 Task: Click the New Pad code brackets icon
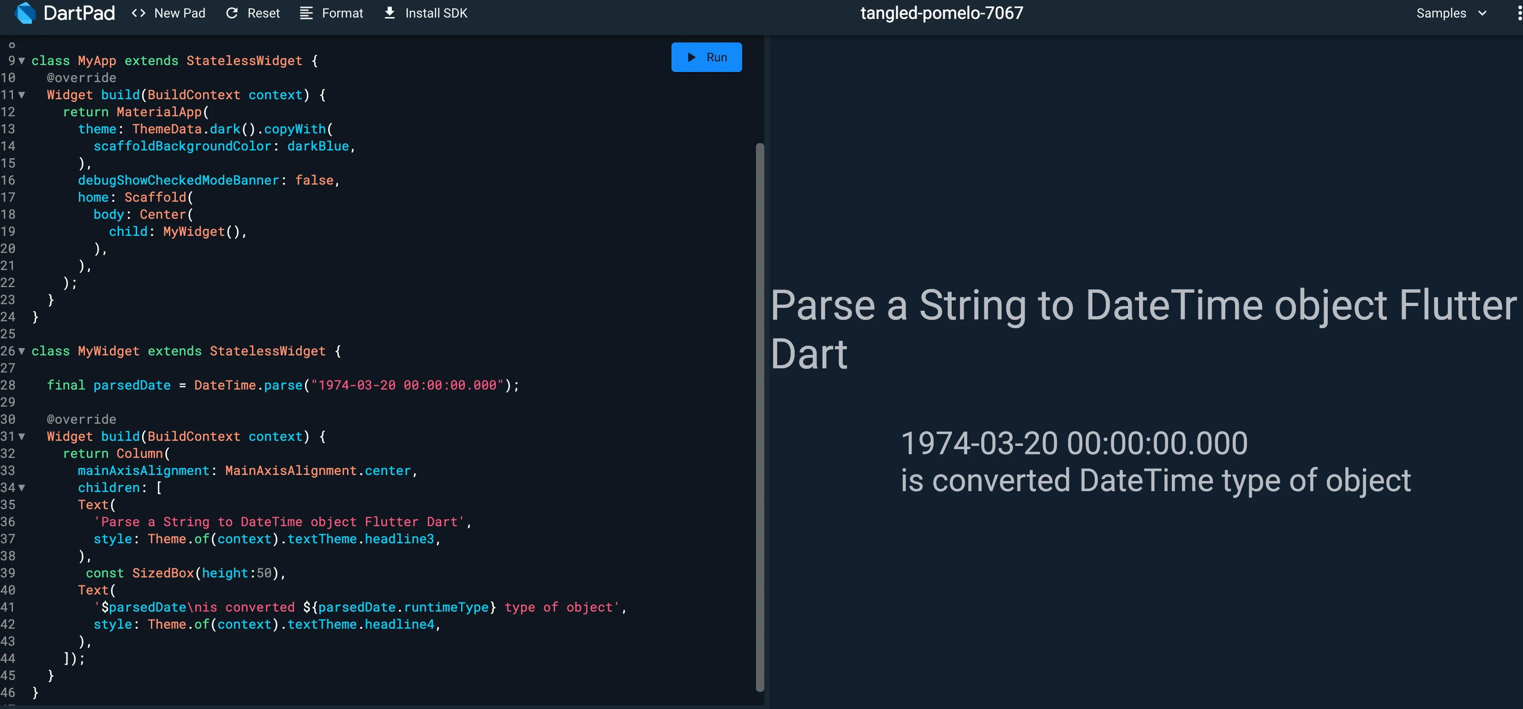[138, 13]
